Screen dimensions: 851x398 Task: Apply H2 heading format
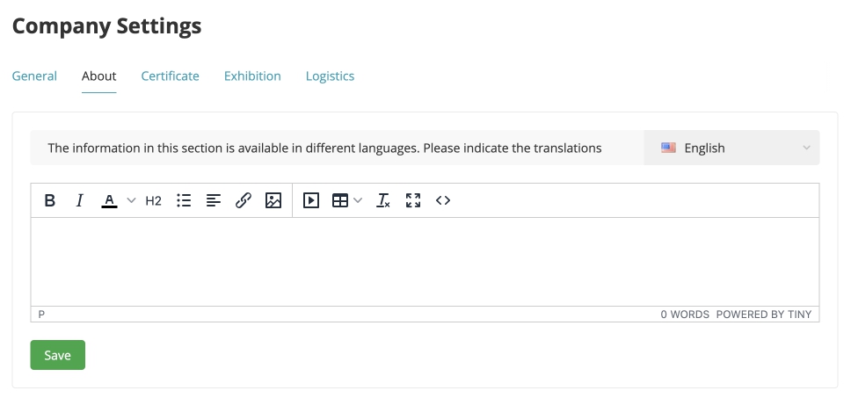coord(154,200)
